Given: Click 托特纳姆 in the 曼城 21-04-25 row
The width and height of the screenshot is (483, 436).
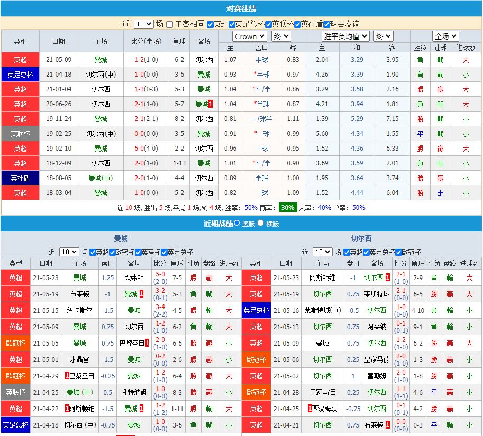Looking at the screenshot, I should tap(134, 392).
